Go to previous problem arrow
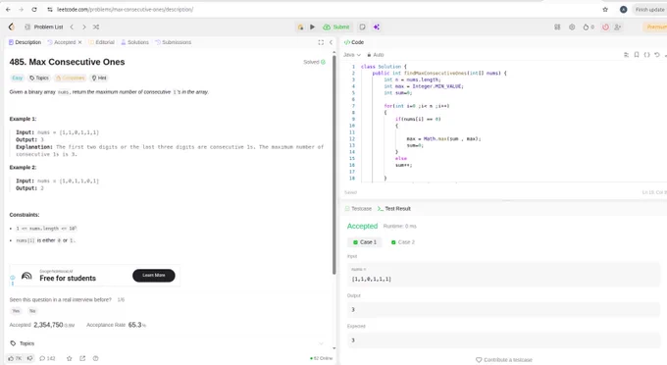The height and width of the screenshot is (365, 667). pos(72,26)
